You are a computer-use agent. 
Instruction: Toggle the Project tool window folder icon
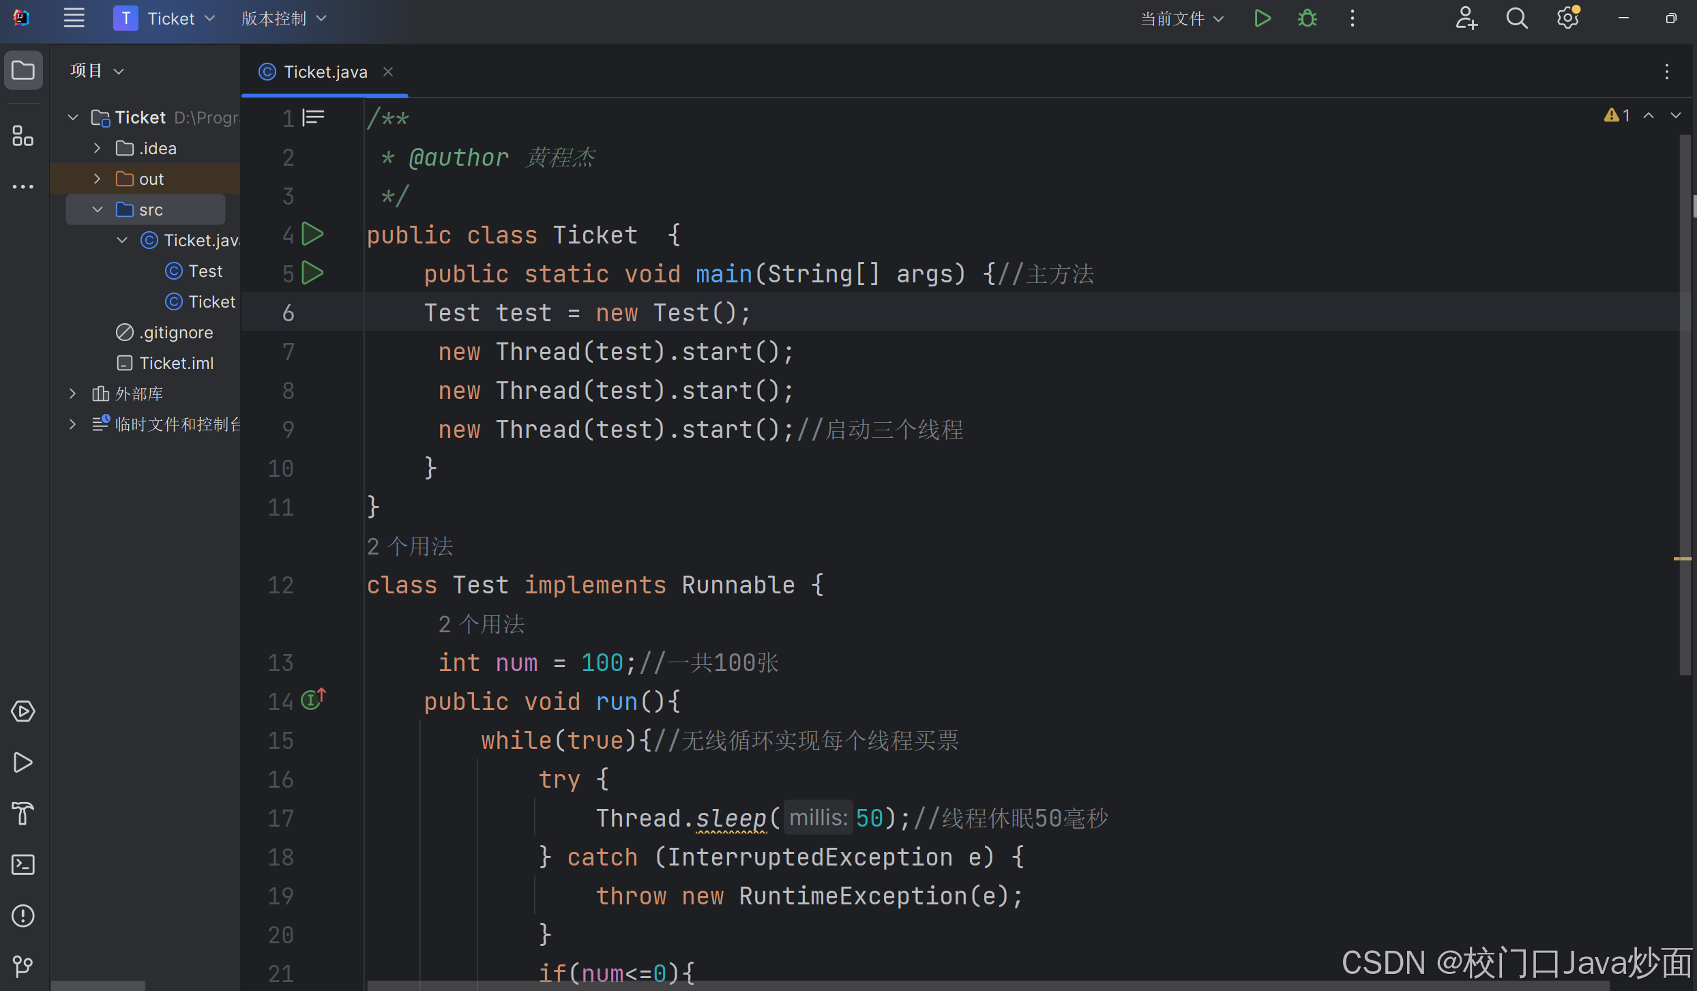(x=23, y=70)
